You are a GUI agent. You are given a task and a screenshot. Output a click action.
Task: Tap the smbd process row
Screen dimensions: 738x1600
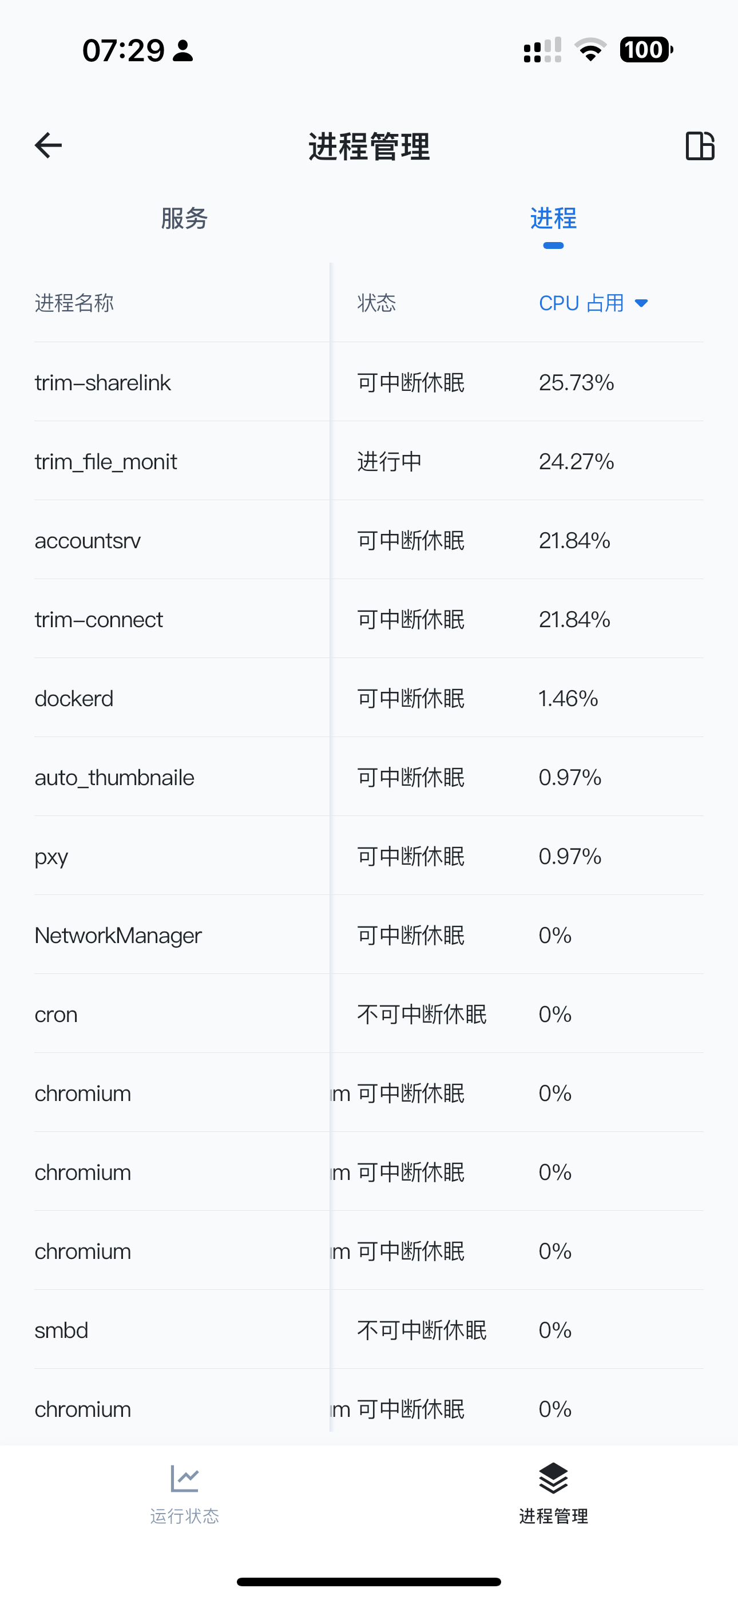(369, 1330)
